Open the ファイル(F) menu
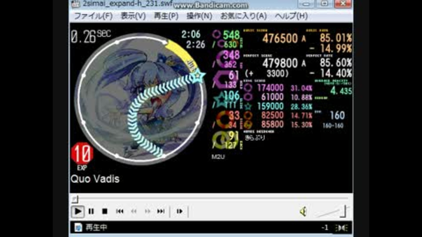 pyautogui.click(x=93, y=16)
